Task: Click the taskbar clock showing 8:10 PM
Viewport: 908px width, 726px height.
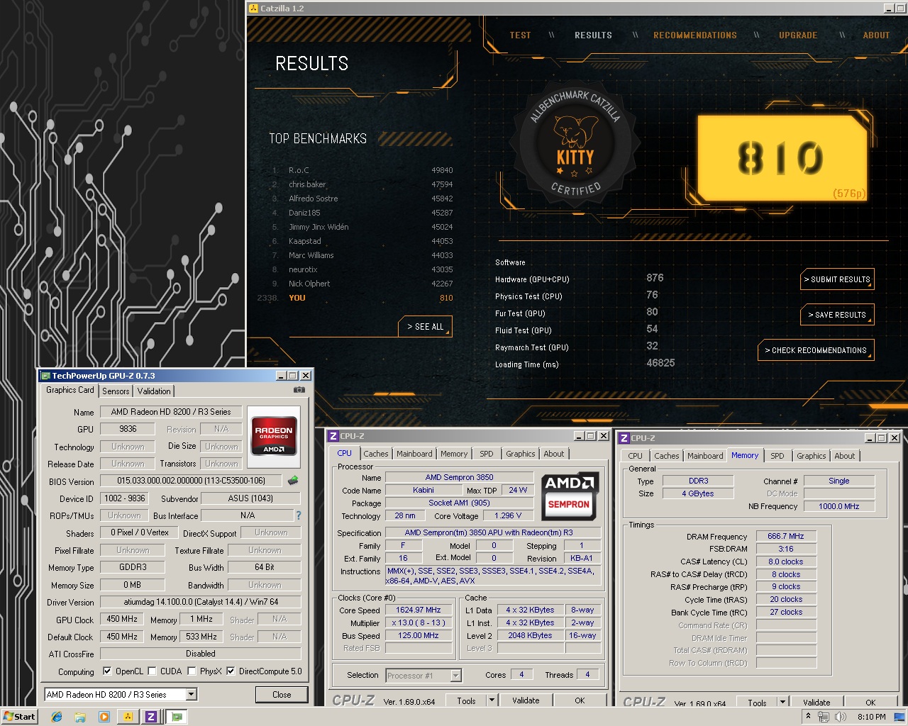Action: (871, 717)
